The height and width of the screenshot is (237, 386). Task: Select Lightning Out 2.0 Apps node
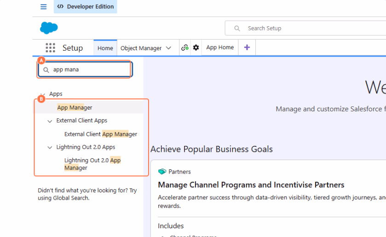click(86, 147)
